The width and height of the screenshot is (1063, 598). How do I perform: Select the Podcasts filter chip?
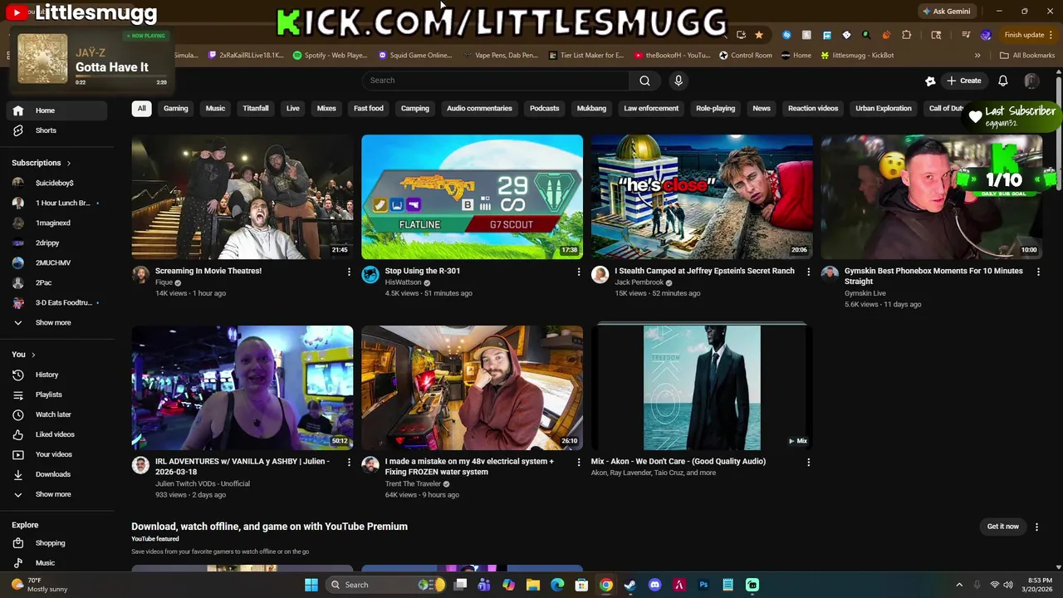(x=545, y=108)
